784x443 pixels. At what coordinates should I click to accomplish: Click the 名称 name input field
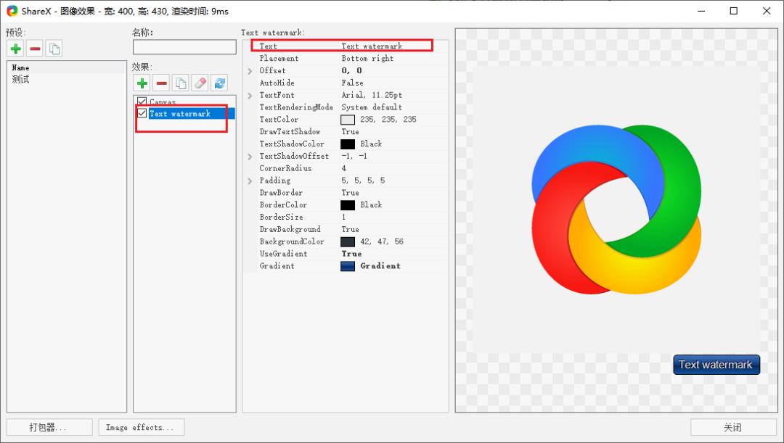point(184,47)
